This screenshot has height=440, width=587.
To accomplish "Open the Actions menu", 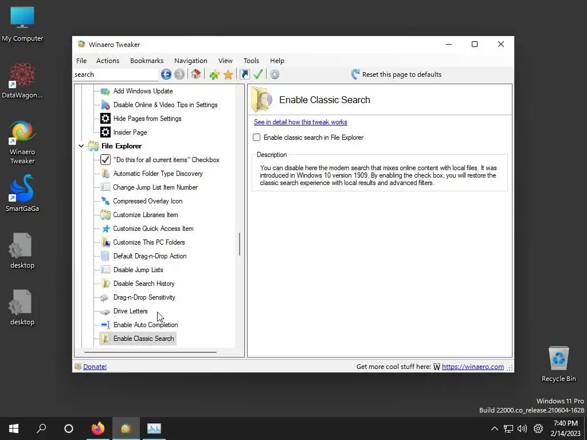I will pos(108,61).
